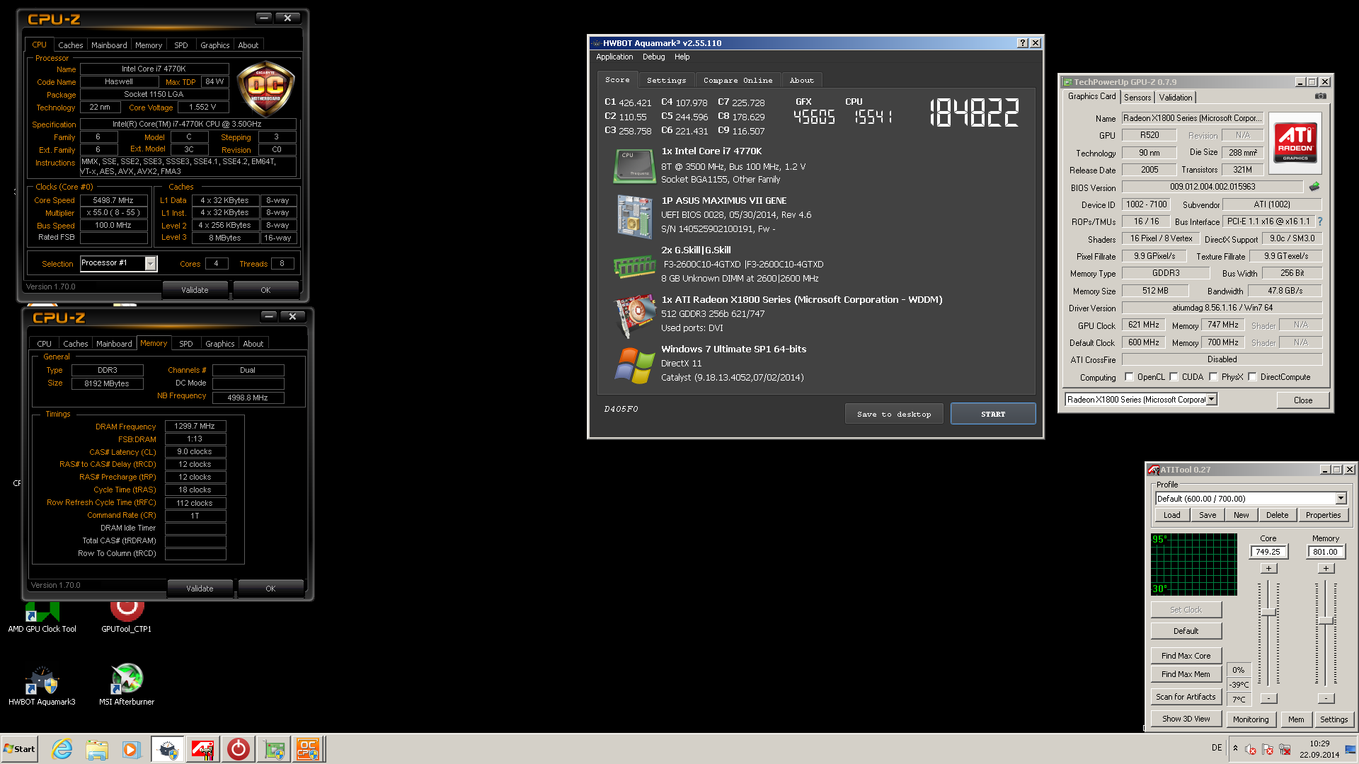Open the GPU-Z graphics card selector dropdown
The image size is (1359, 764).
[x=1212, y=400]
